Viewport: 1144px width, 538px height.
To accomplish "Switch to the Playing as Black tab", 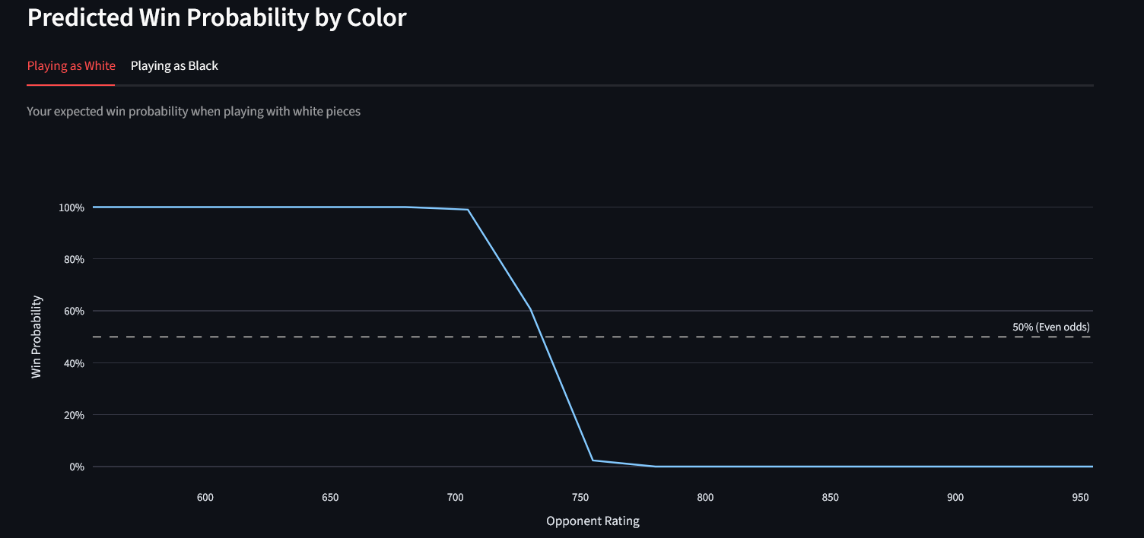I will point(174,65).
